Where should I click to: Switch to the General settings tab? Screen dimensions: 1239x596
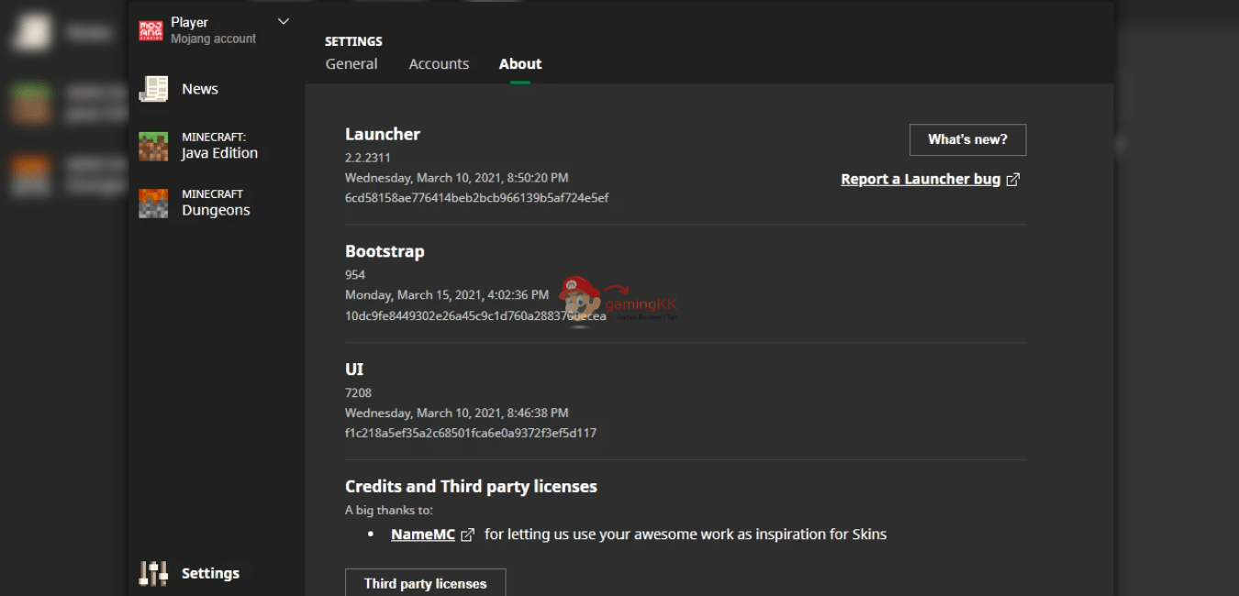click(352, 64)
